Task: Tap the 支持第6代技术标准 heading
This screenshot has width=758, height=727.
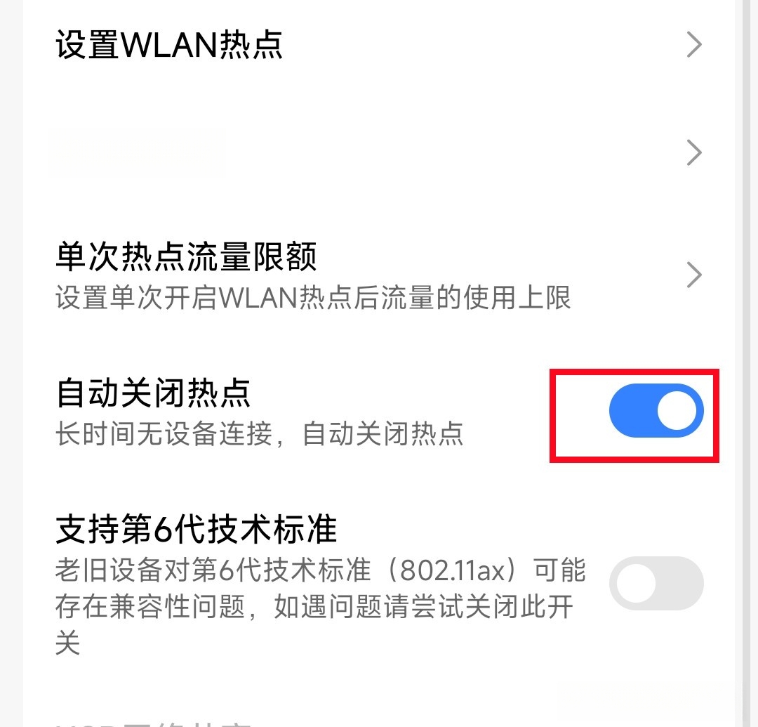Action: (197, 529)
